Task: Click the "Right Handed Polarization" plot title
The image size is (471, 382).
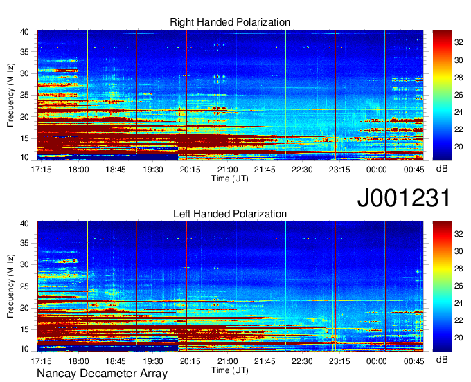Action: click(230, 22)
